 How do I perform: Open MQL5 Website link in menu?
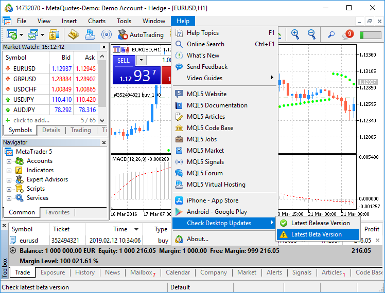point(225,94)
